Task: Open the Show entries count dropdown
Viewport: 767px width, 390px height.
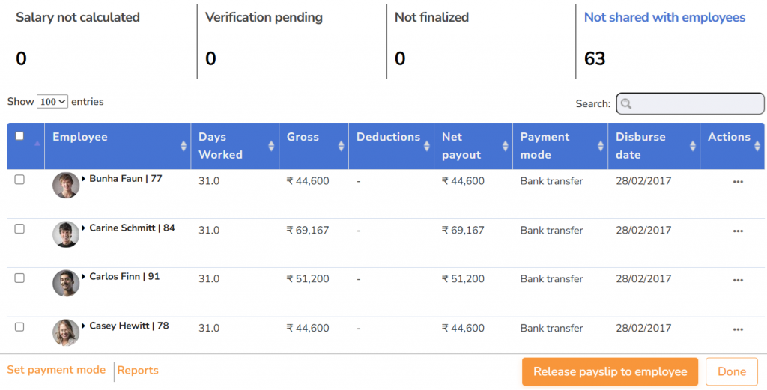Action: pyautogui.click(x=52, y=102)
